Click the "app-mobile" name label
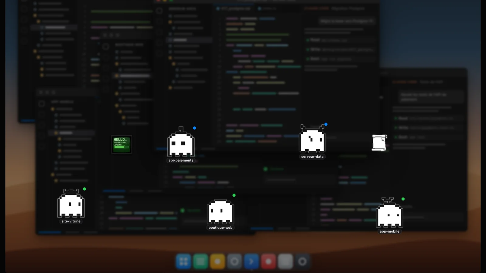486x273 pixels. click(x=389, y=231)
